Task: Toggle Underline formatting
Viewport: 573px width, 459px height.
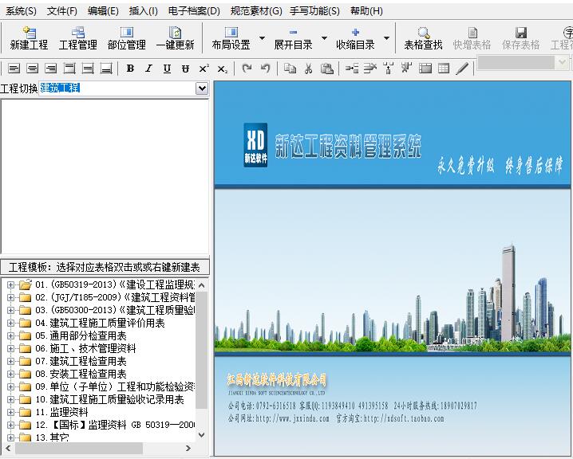Action: 167,69
